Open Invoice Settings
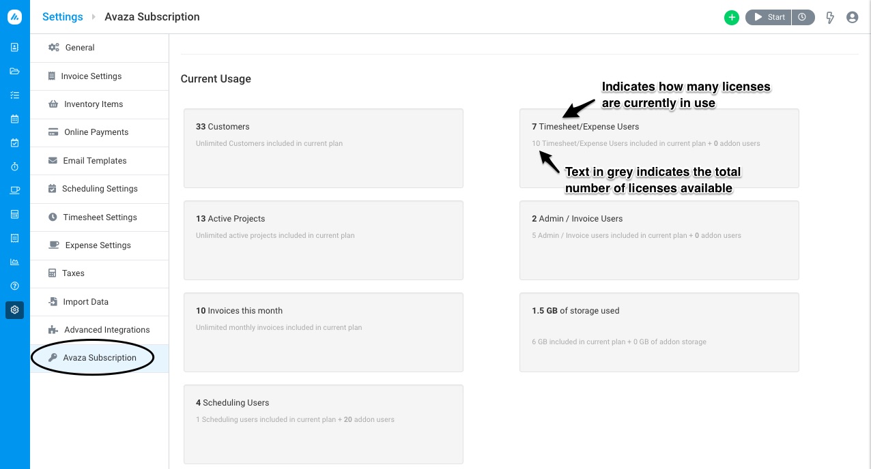This screenshot has width=871, height=469. 100,76
